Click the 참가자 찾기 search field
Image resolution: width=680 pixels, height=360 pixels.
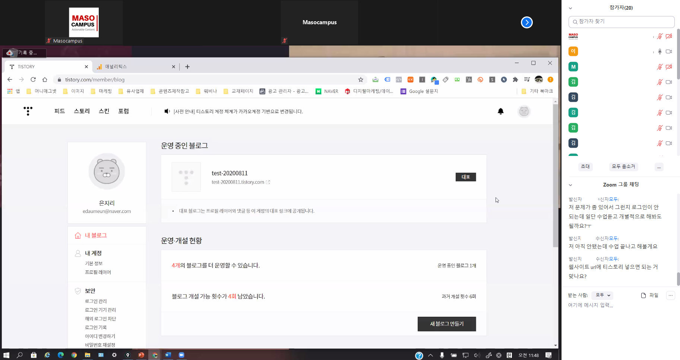click(622, 22)
